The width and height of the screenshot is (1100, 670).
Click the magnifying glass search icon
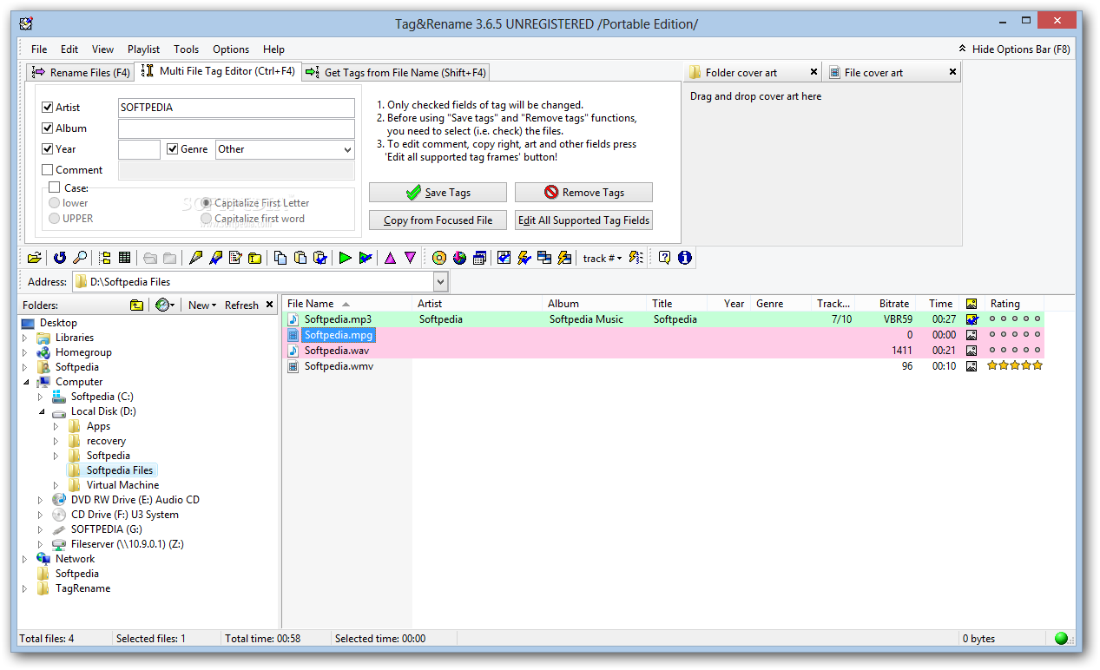click(79, 258)
